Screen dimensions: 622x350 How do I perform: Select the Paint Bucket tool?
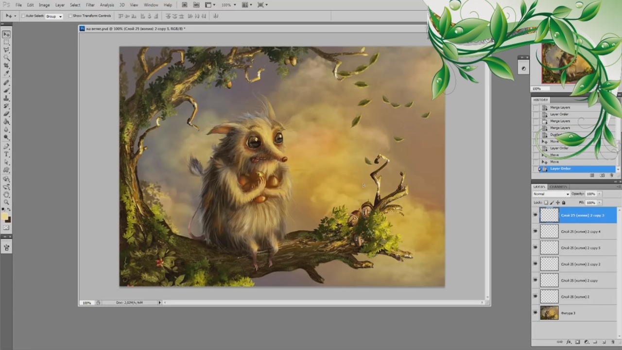click(6, 122)
